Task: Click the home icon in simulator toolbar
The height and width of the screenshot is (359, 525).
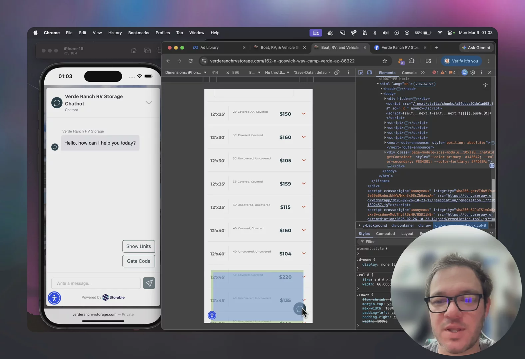Action: point(134,51)
